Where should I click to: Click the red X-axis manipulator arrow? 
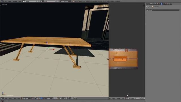coord(53,50)
